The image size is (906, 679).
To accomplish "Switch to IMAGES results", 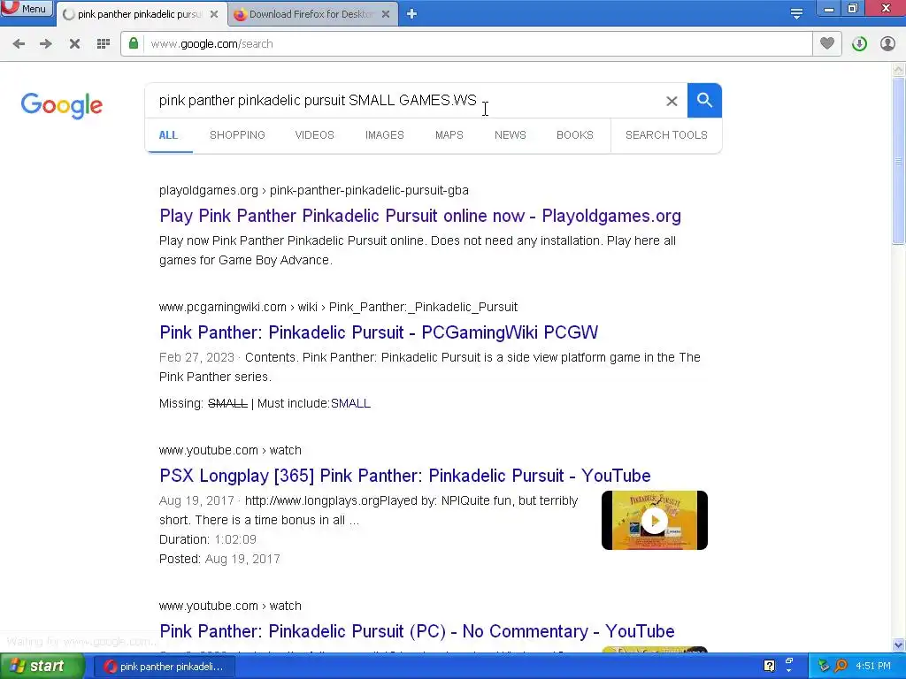I will click(x=385, y=135).
